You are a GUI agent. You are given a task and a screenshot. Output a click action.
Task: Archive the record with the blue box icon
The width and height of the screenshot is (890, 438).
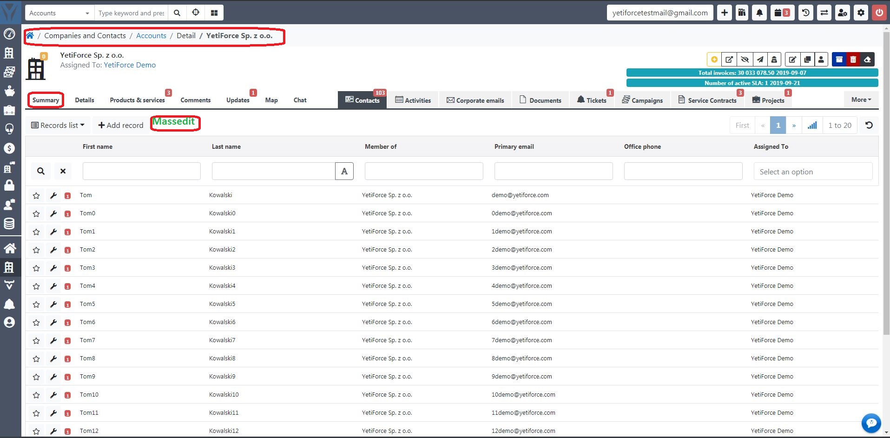point(839,60)
